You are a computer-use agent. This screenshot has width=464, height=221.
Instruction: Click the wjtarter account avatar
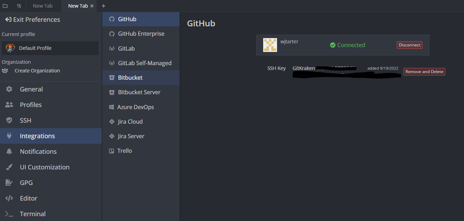coord(270,45)
